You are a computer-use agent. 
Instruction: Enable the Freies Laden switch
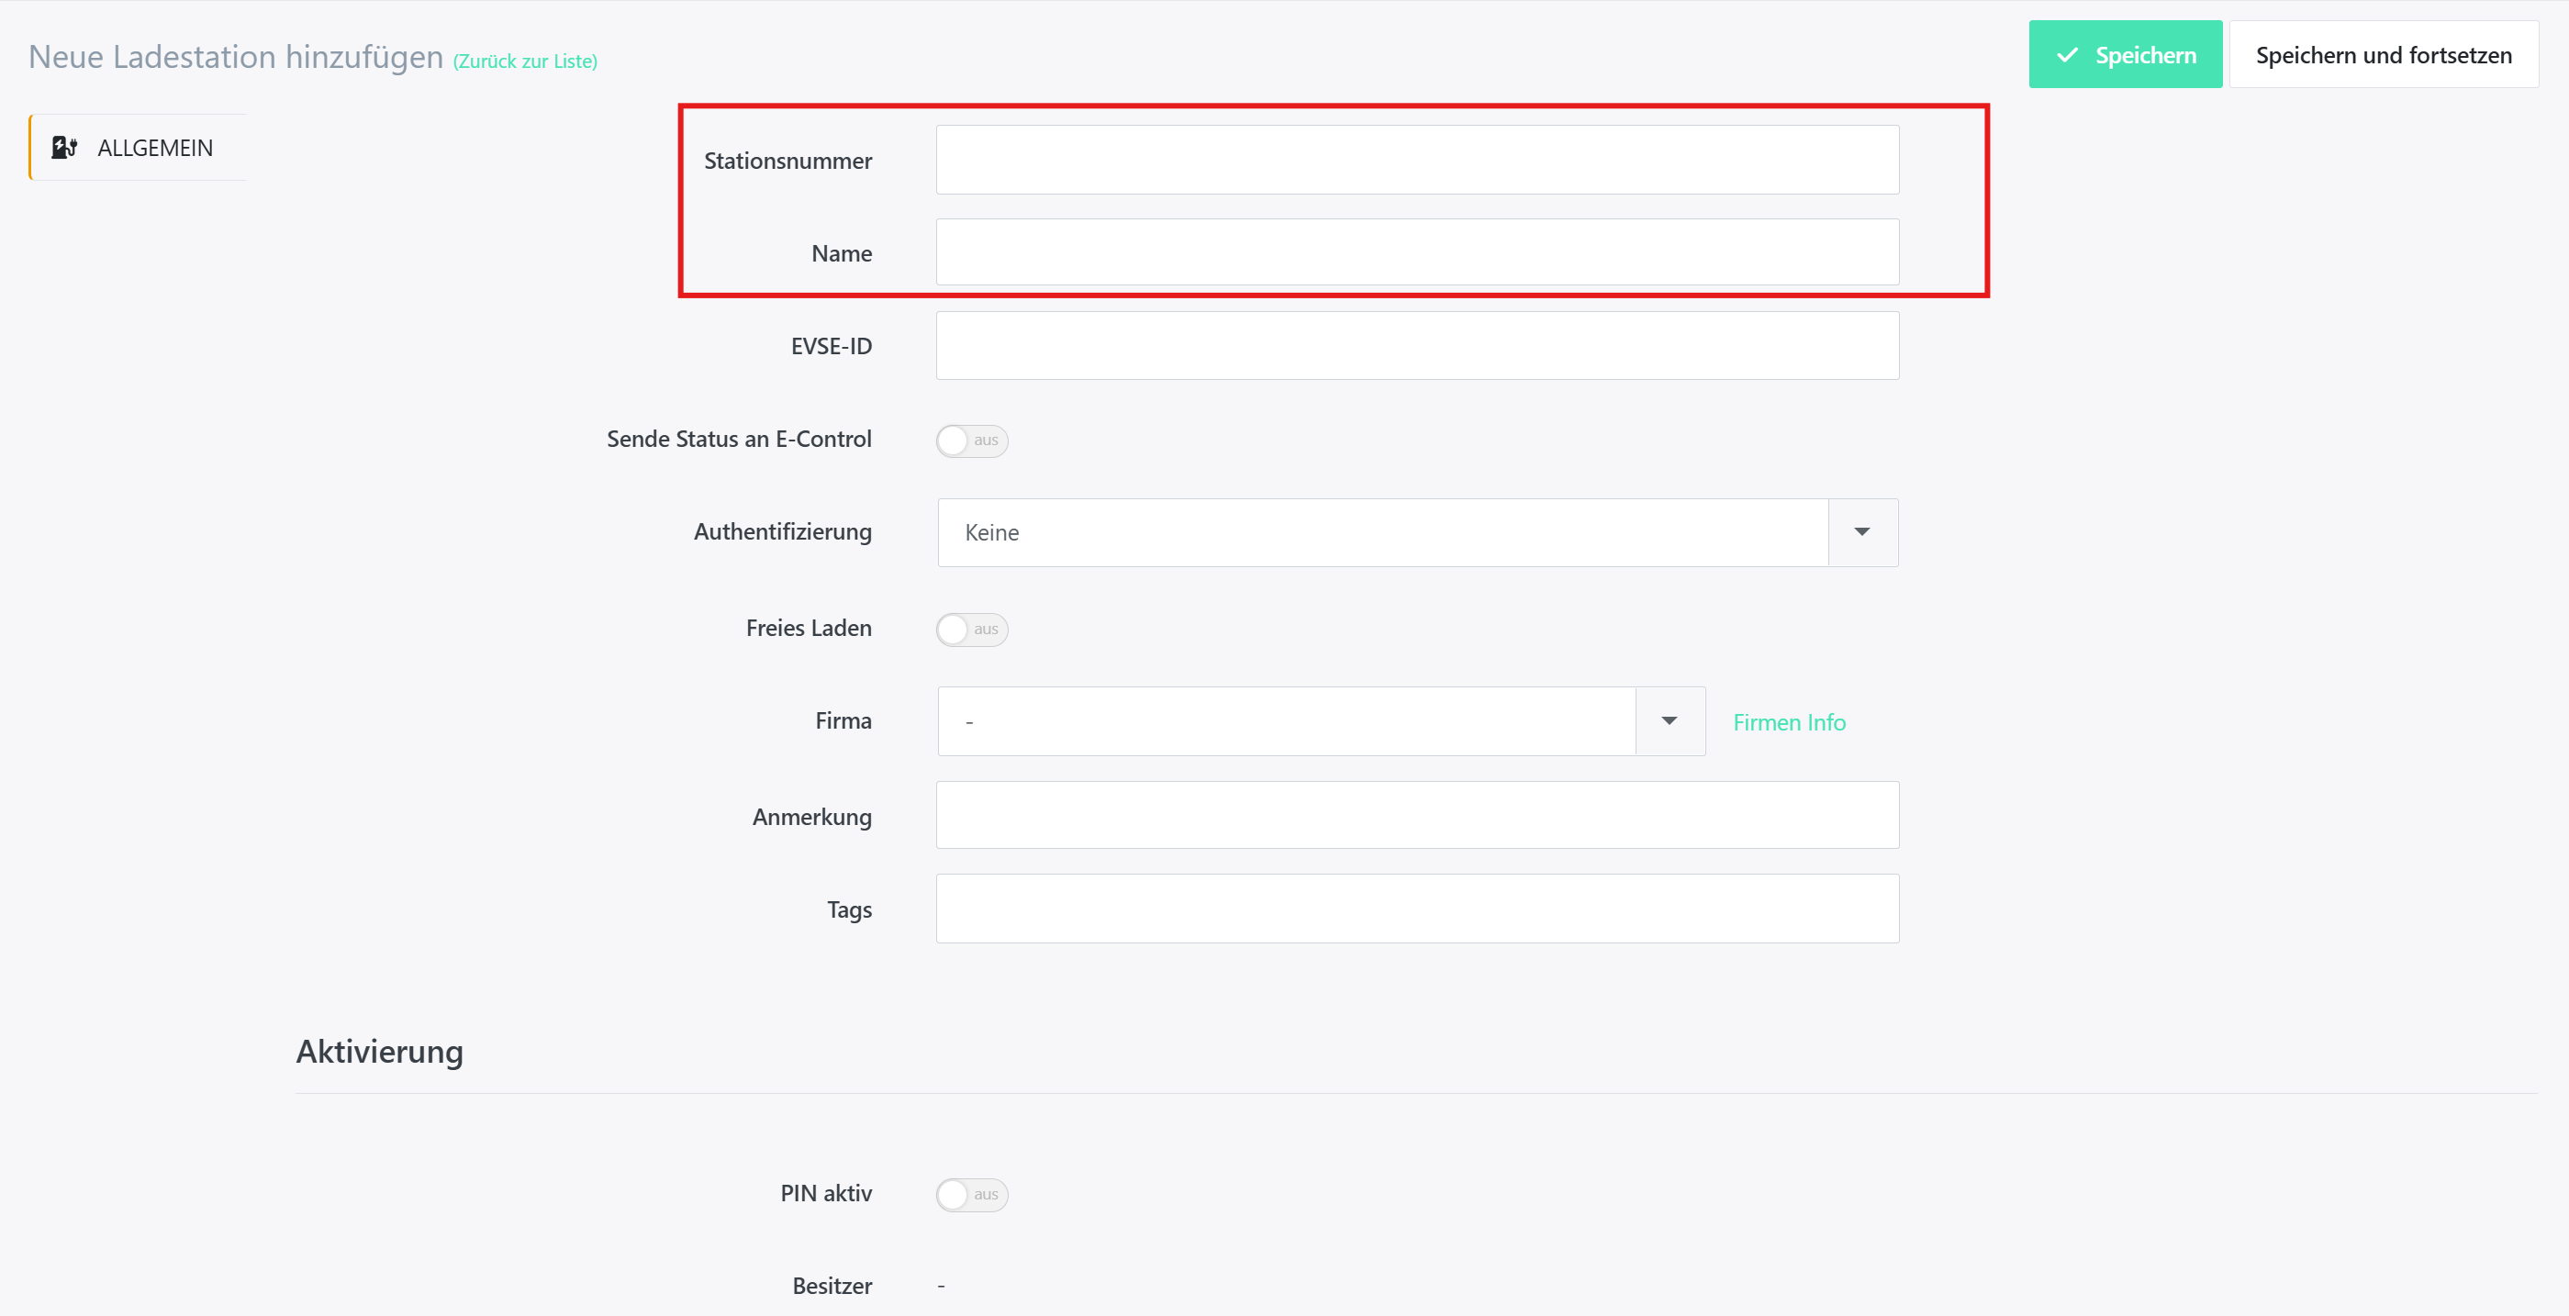(970, 629)
